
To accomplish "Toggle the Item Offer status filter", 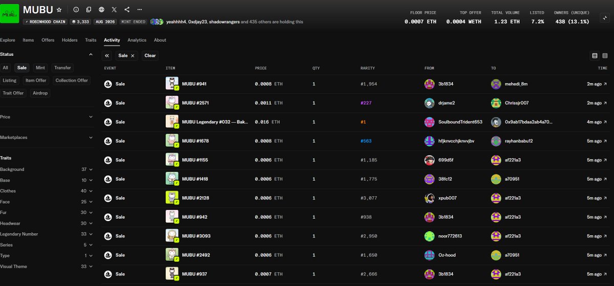I will coord(36,80).
